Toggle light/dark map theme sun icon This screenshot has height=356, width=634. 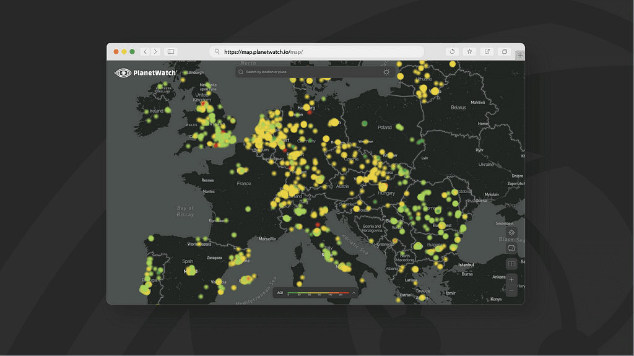click(386, 72)
